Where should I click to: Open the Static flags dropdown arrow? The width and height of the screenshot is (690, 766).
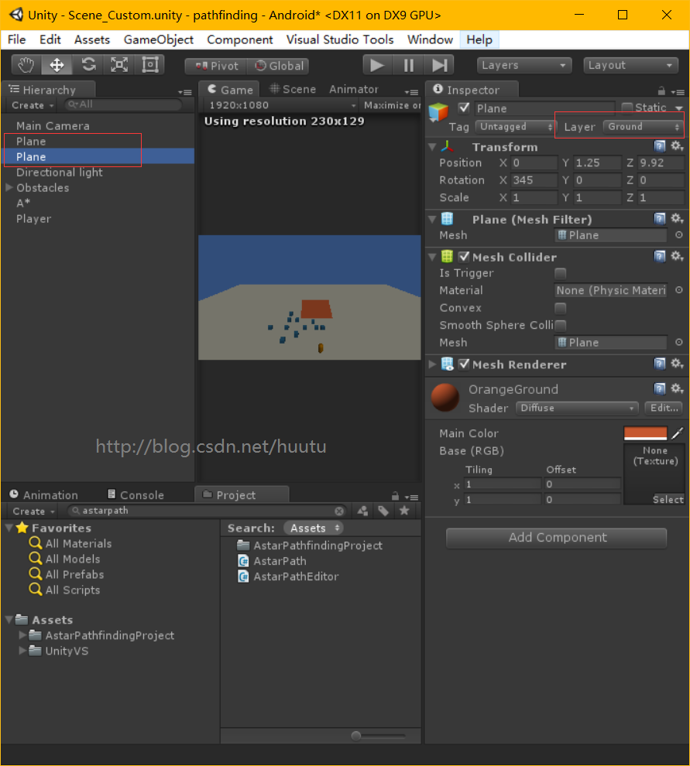(678, 108)
